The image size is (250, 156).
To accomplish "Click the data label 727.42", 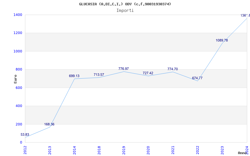I will coord(148,73).
